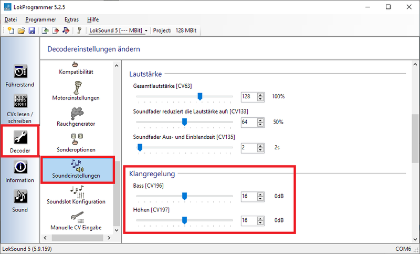Image resolution: width=420 pixels, height=254 pixels.
Task: Increase Soundfader CV133 value with up arrow
Action: click(260, 120)
